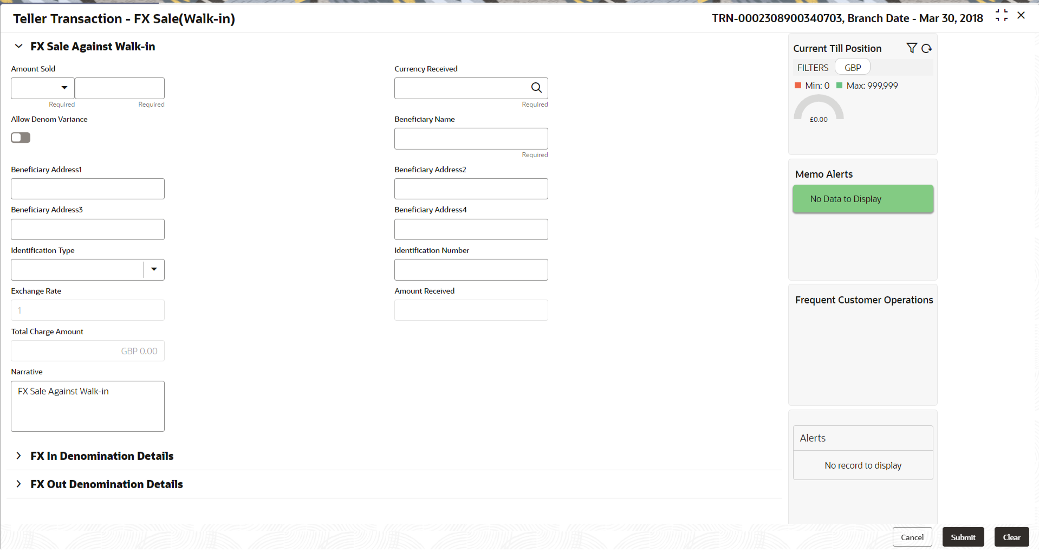This screenshot has height=551, width=1039.
Task: Click the Cancel button
Action: click(912, 537)
